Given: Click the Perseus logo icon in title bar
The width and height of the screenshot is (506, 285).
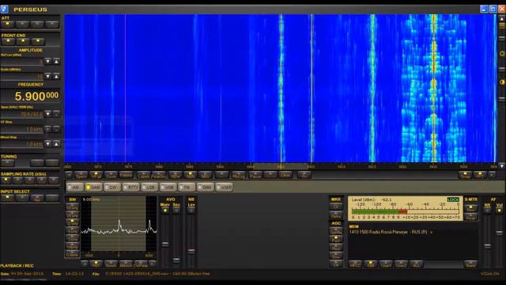Looking at the screenshot, I should [5, 9].
